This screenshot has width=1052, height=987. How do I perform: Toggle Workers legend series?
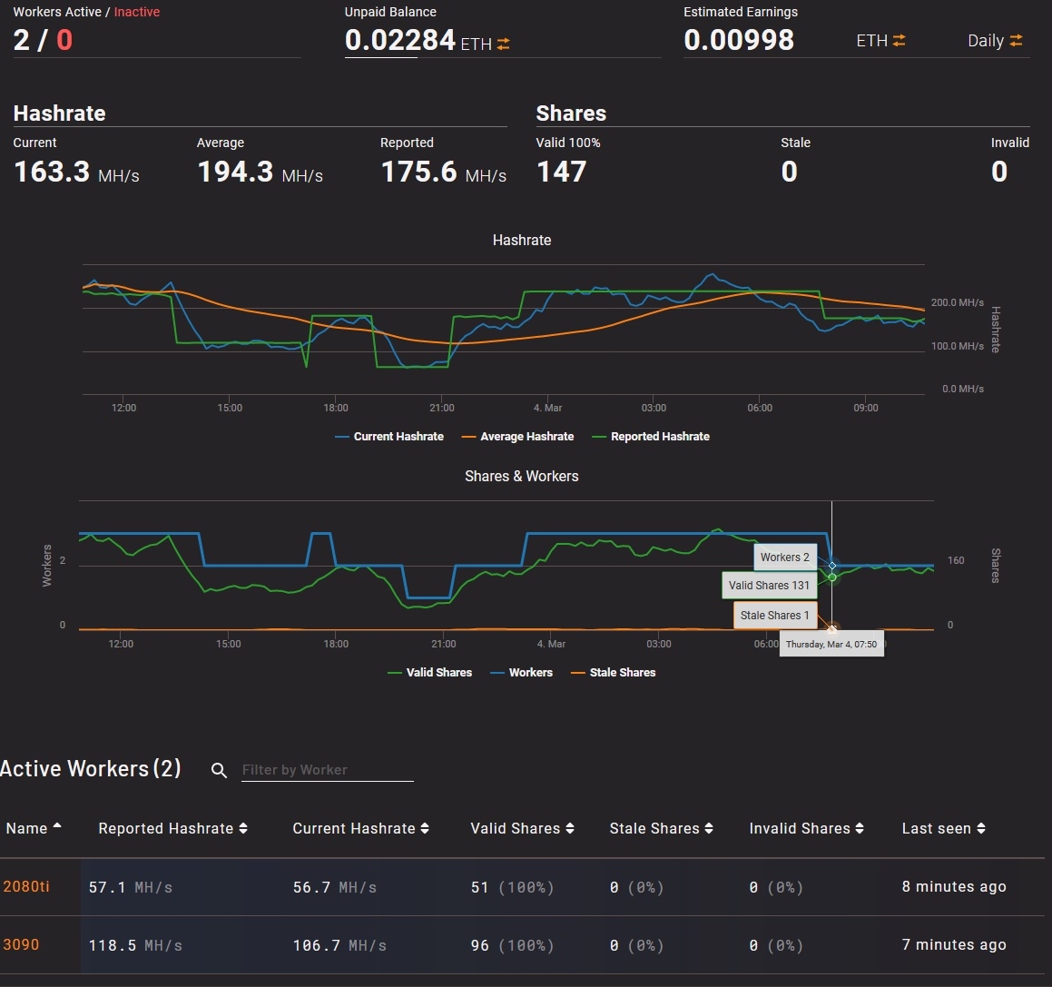[521, 673]
